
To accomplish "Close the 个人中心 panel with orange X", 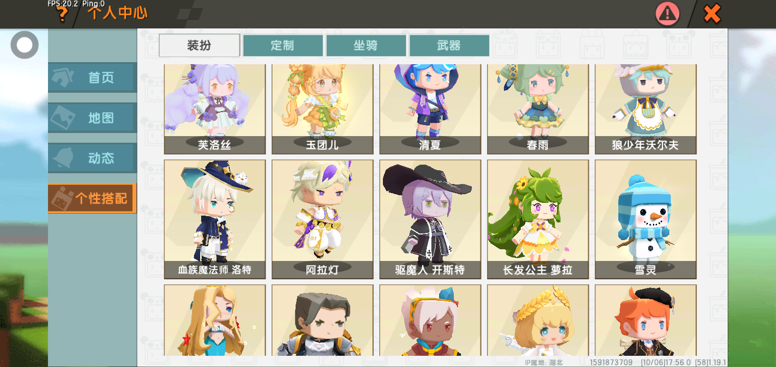I will click(x=712, y=14).
